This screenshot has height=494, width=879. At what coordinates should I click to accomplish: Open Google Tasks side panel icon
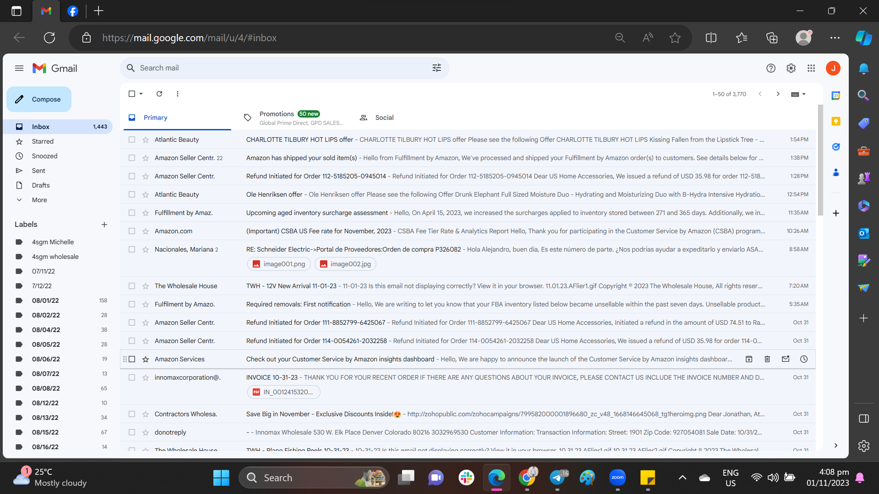tap(836, 147)
